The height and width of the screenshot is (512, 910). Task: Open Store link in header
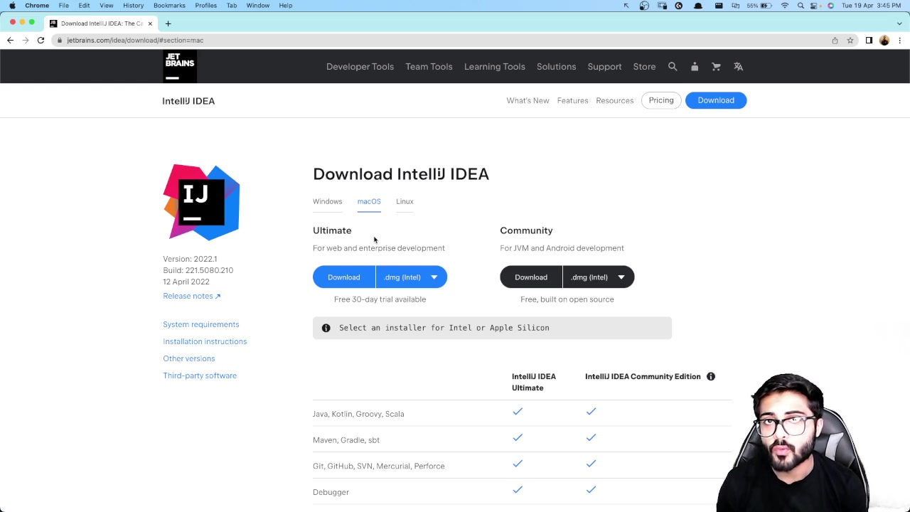coord(644,67)
